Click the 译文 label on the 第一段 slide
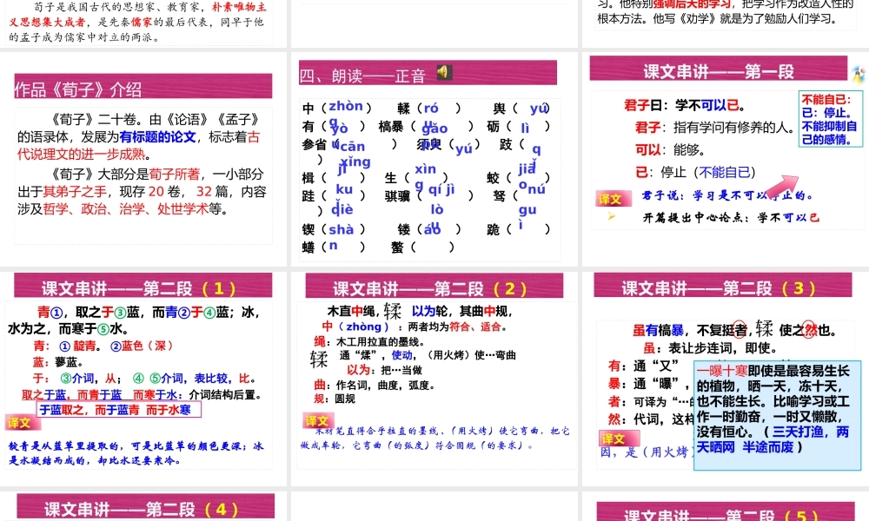The width and height of the screenshot is (869, 521). coord(611,198)
